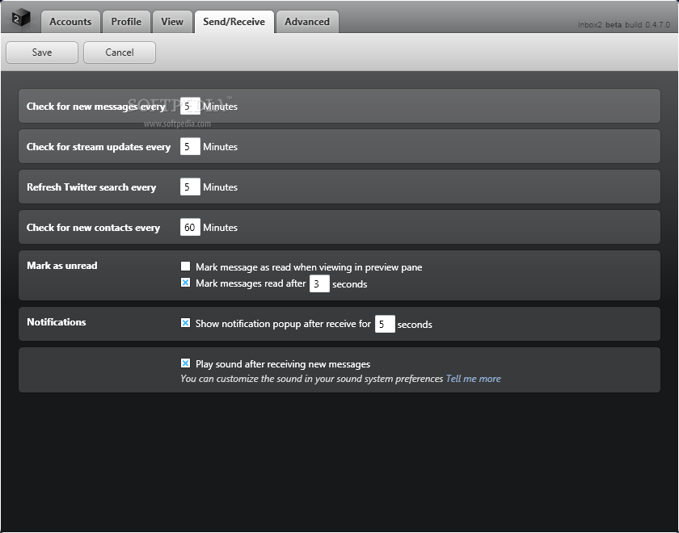Screen dimensions: 679x533
Task: Click the new messages interval field
Action: tap(190, 106)
